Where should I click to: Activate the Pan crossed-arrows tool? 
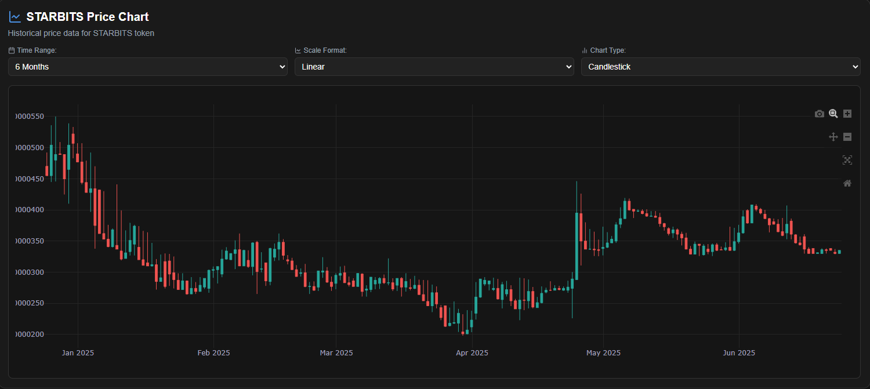tap(833, 137)
